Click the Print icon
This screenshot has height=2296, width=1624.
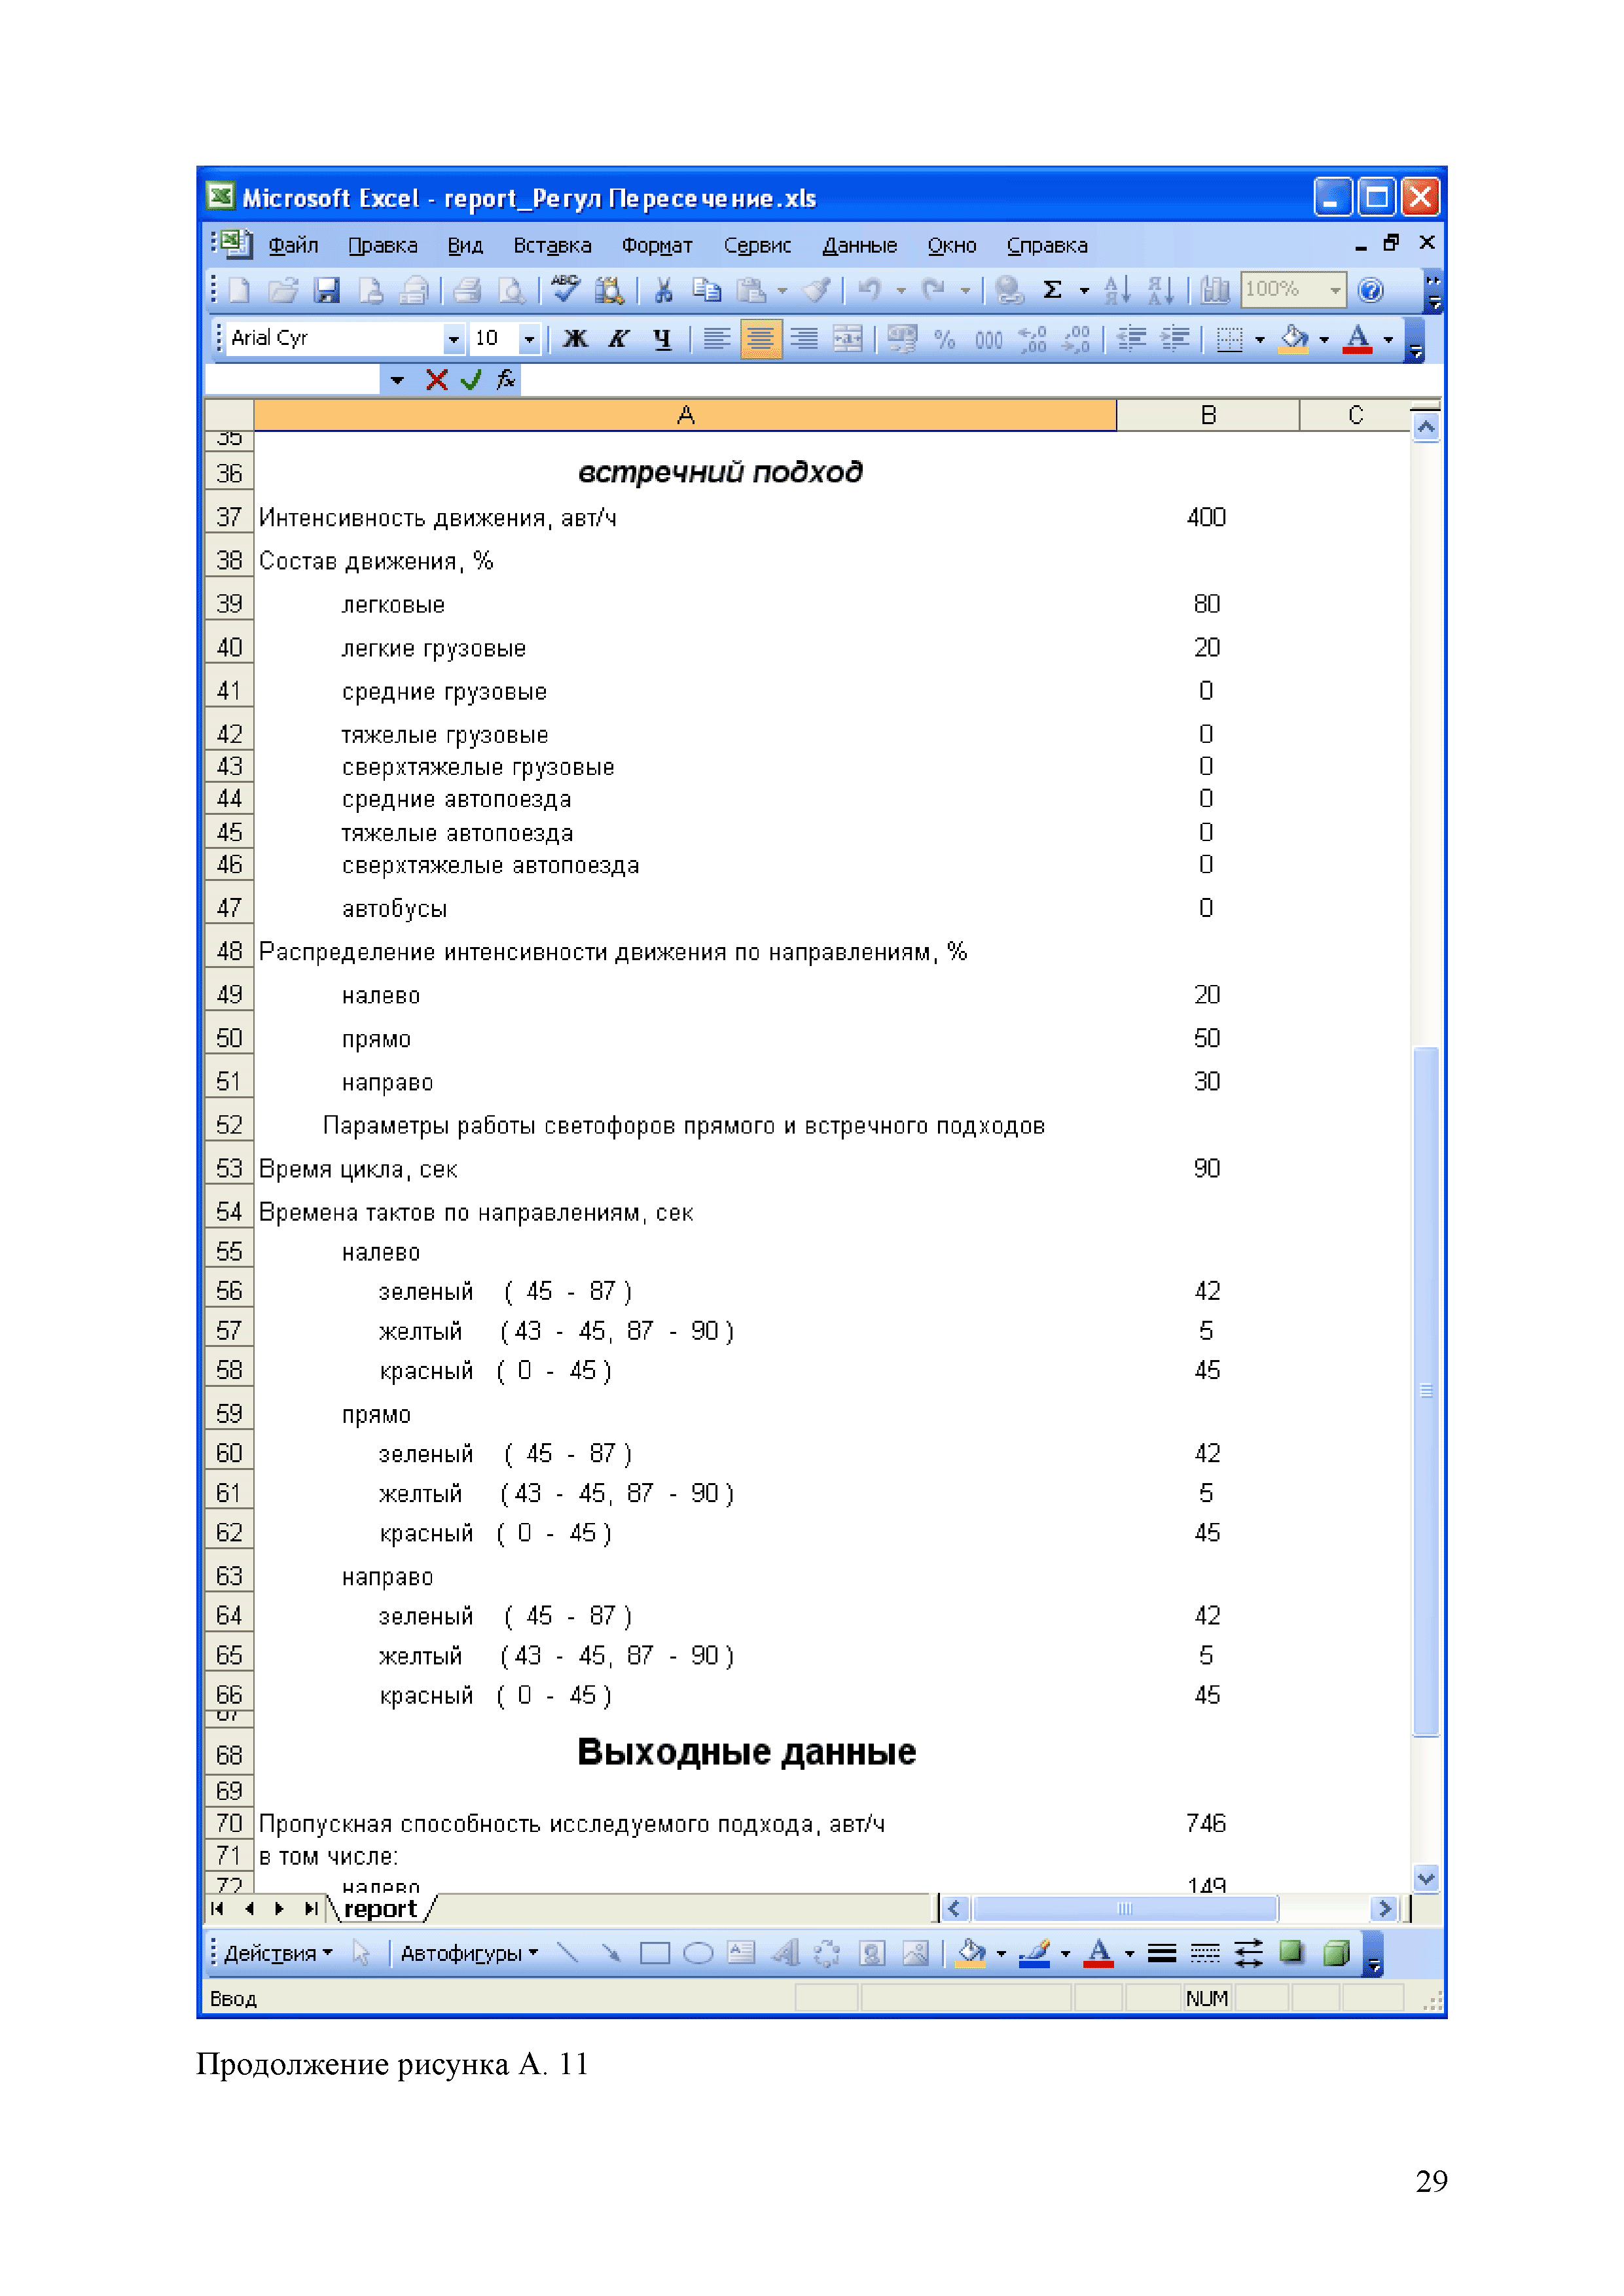466,290
